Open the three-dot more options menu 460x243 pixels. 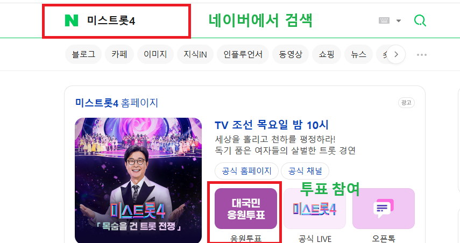tap(422, 54)
